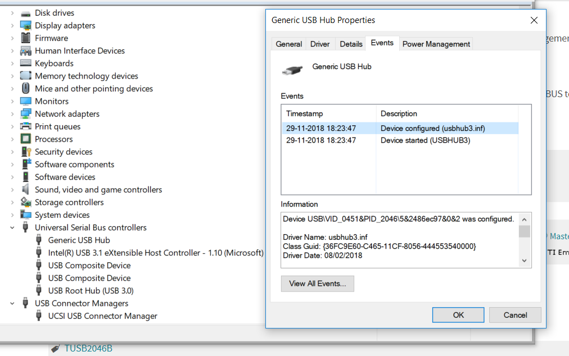Select UCSI USB Connector Manager in the tree
569x356 pixels.
[102, 316]
